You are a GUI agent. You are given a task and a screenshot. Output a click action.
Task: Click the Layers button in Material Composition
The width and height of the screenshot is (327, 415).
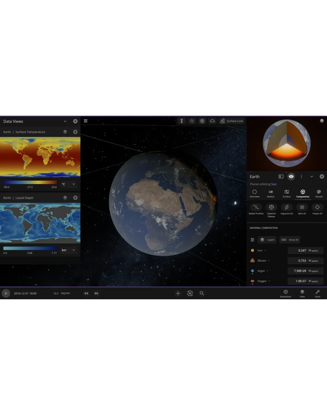click(267, 240)
